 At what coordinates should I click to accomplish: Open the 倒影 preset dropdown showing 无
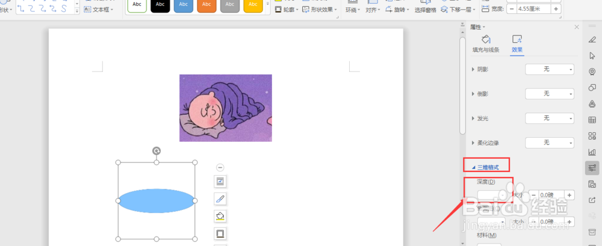(550, 94)
